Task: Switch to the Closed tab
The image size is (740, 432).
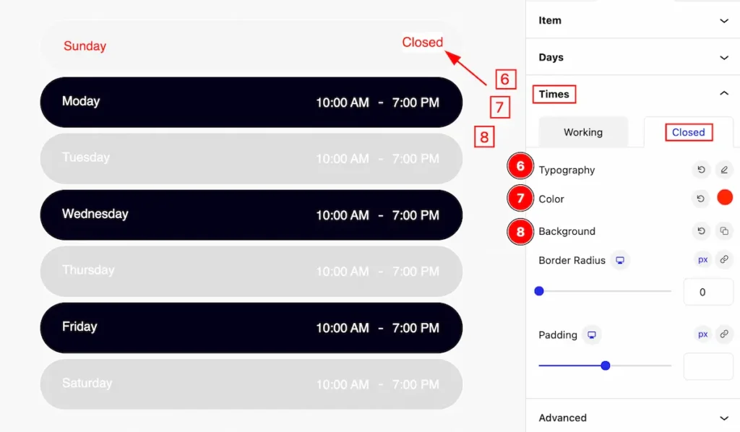Action: (688, 132)
